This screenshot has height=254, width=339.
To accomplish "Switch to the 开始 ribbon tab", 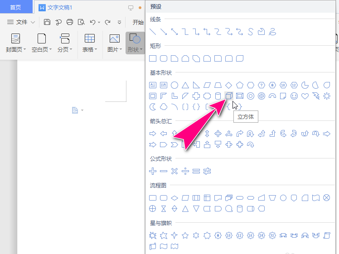I will (138, 22).
